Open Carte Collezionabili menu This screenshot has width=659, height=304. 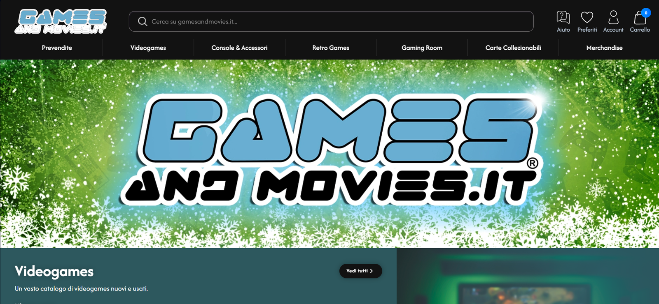(513, 48)
